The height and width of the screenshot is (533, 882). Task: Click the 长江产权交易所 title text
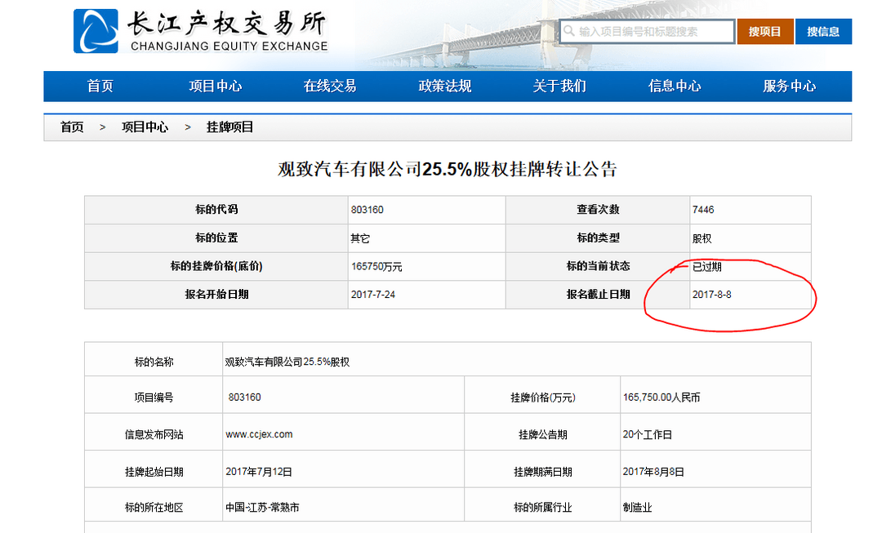[x=226, y=24]
